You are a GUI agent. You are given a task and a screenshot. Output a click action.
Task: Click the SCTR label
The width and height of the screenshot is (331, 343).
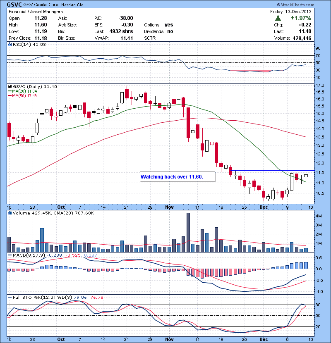coord(150,38)
